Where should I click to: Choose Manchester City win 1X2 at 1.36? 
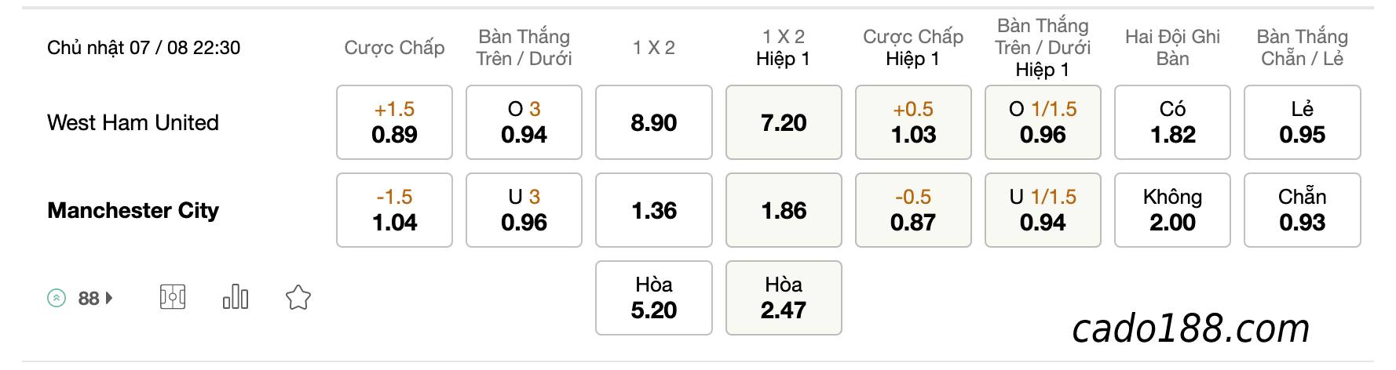pyautogui.click(x=654, y=210)
